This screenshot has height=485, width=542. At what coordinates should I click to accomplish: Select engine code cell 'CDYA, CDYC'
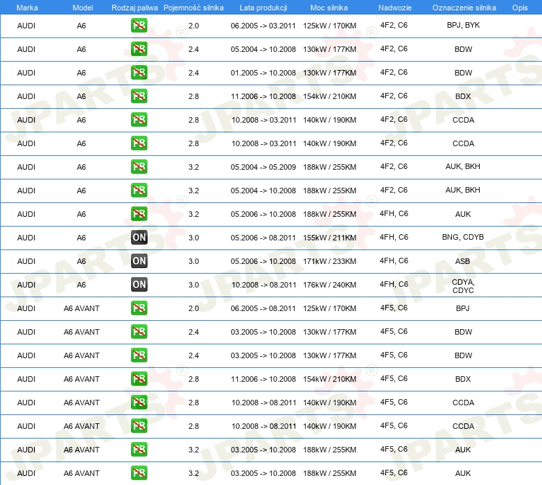(x=463, y=286)
